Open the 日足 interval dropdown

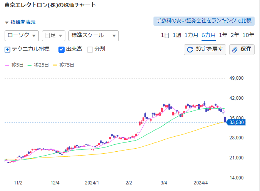pos(53,36)
